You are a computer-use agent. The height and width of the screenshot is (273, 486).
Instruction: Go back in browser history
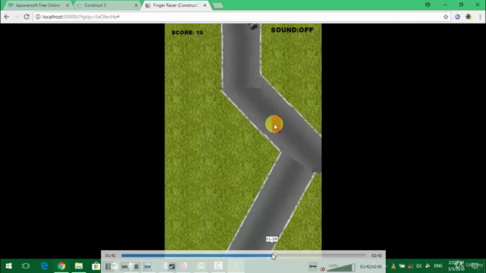(7, 17)
